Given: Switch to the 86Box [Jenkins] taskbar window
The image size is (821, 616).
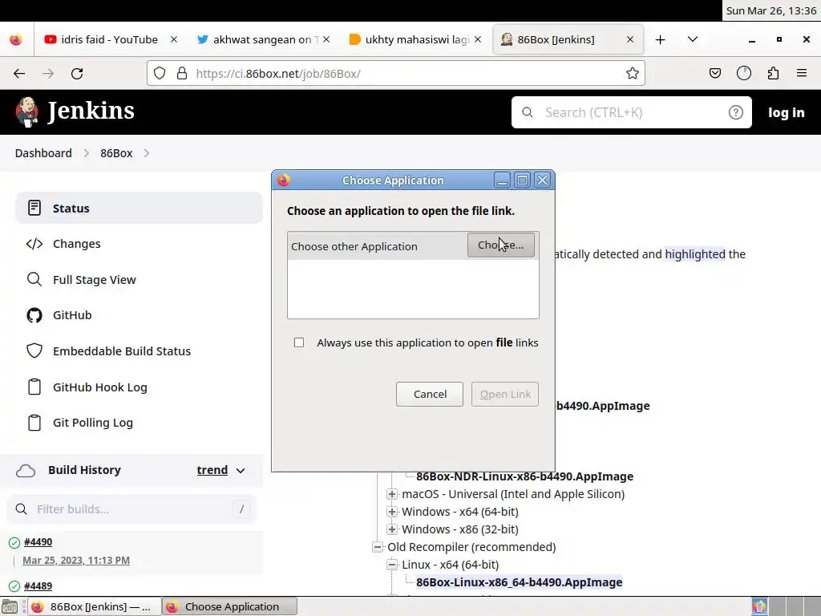Looking at the screenshot, I should click(x=95, y=606).
